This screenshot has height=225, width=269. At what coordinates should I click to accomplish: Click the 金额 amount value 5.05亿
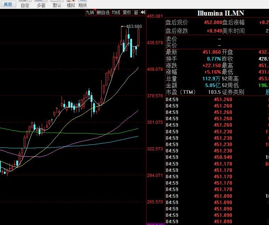(213, 85)
